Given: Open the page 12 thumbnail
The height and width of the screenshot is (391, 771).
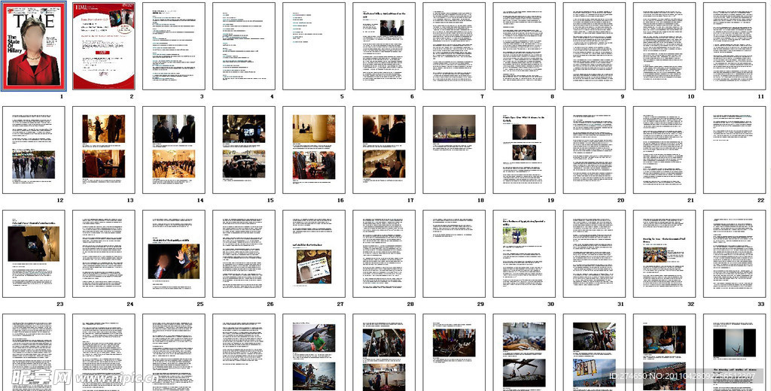Looking at the screenshot, I should tap(33, 150).
